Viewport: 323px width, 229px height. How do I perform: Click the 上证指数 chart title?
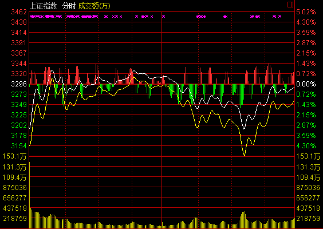coord(44,6)
